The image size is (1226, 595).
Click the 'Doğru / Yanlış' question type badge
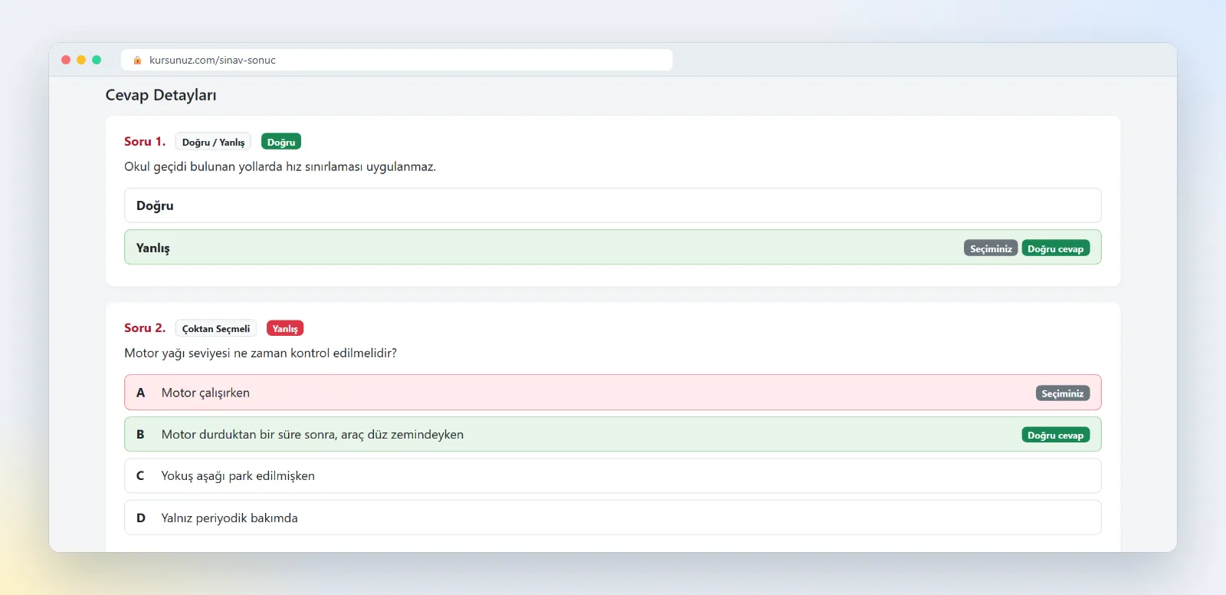[x=213, y=142]
